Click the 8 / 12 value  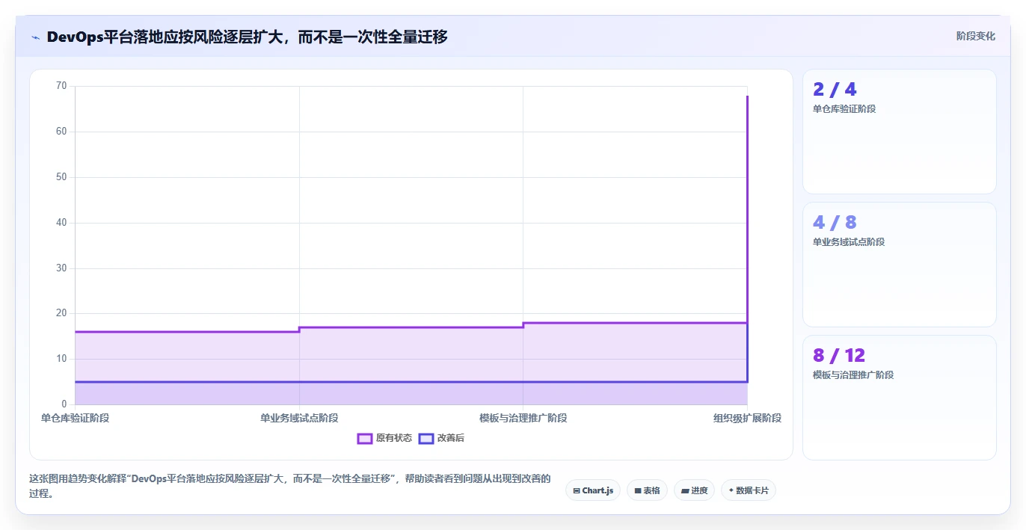(x=839, y=356)
